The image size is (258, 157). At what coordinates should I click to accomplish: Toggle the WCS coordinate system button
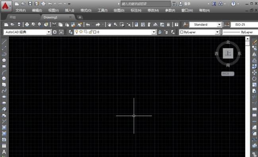(227, 74)
